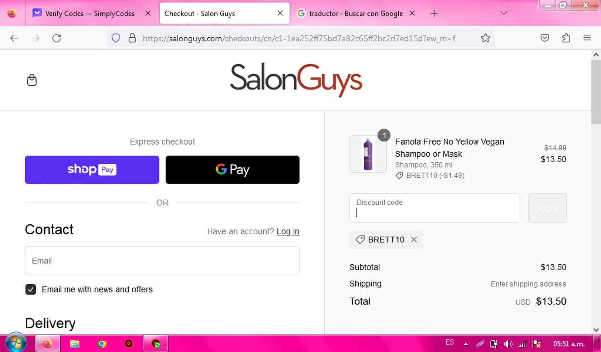Click the power plug tray icon
The image size is (601, 352).
(x=494, y=344)
